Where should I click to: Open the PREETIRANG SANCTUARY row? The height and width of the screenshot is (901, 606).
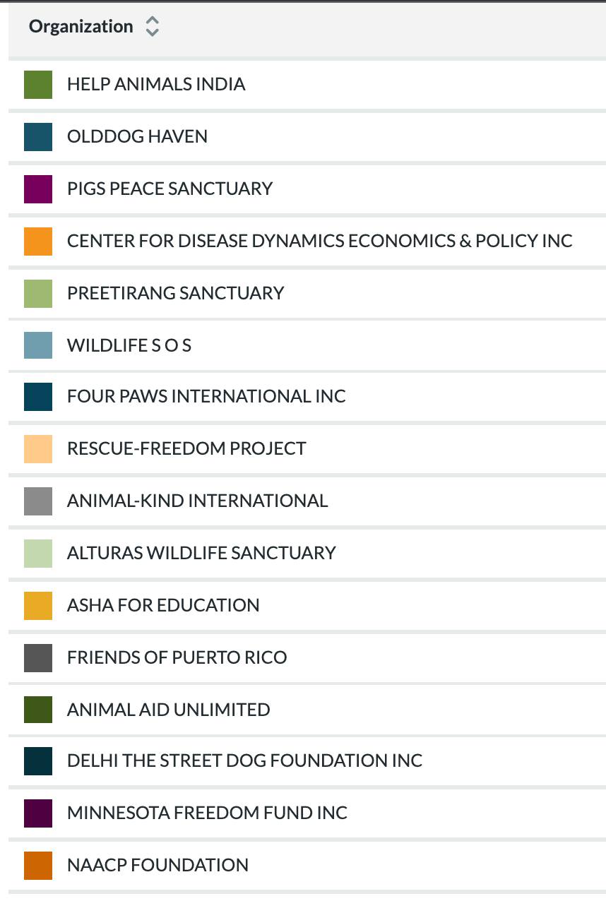click(175, 293)
